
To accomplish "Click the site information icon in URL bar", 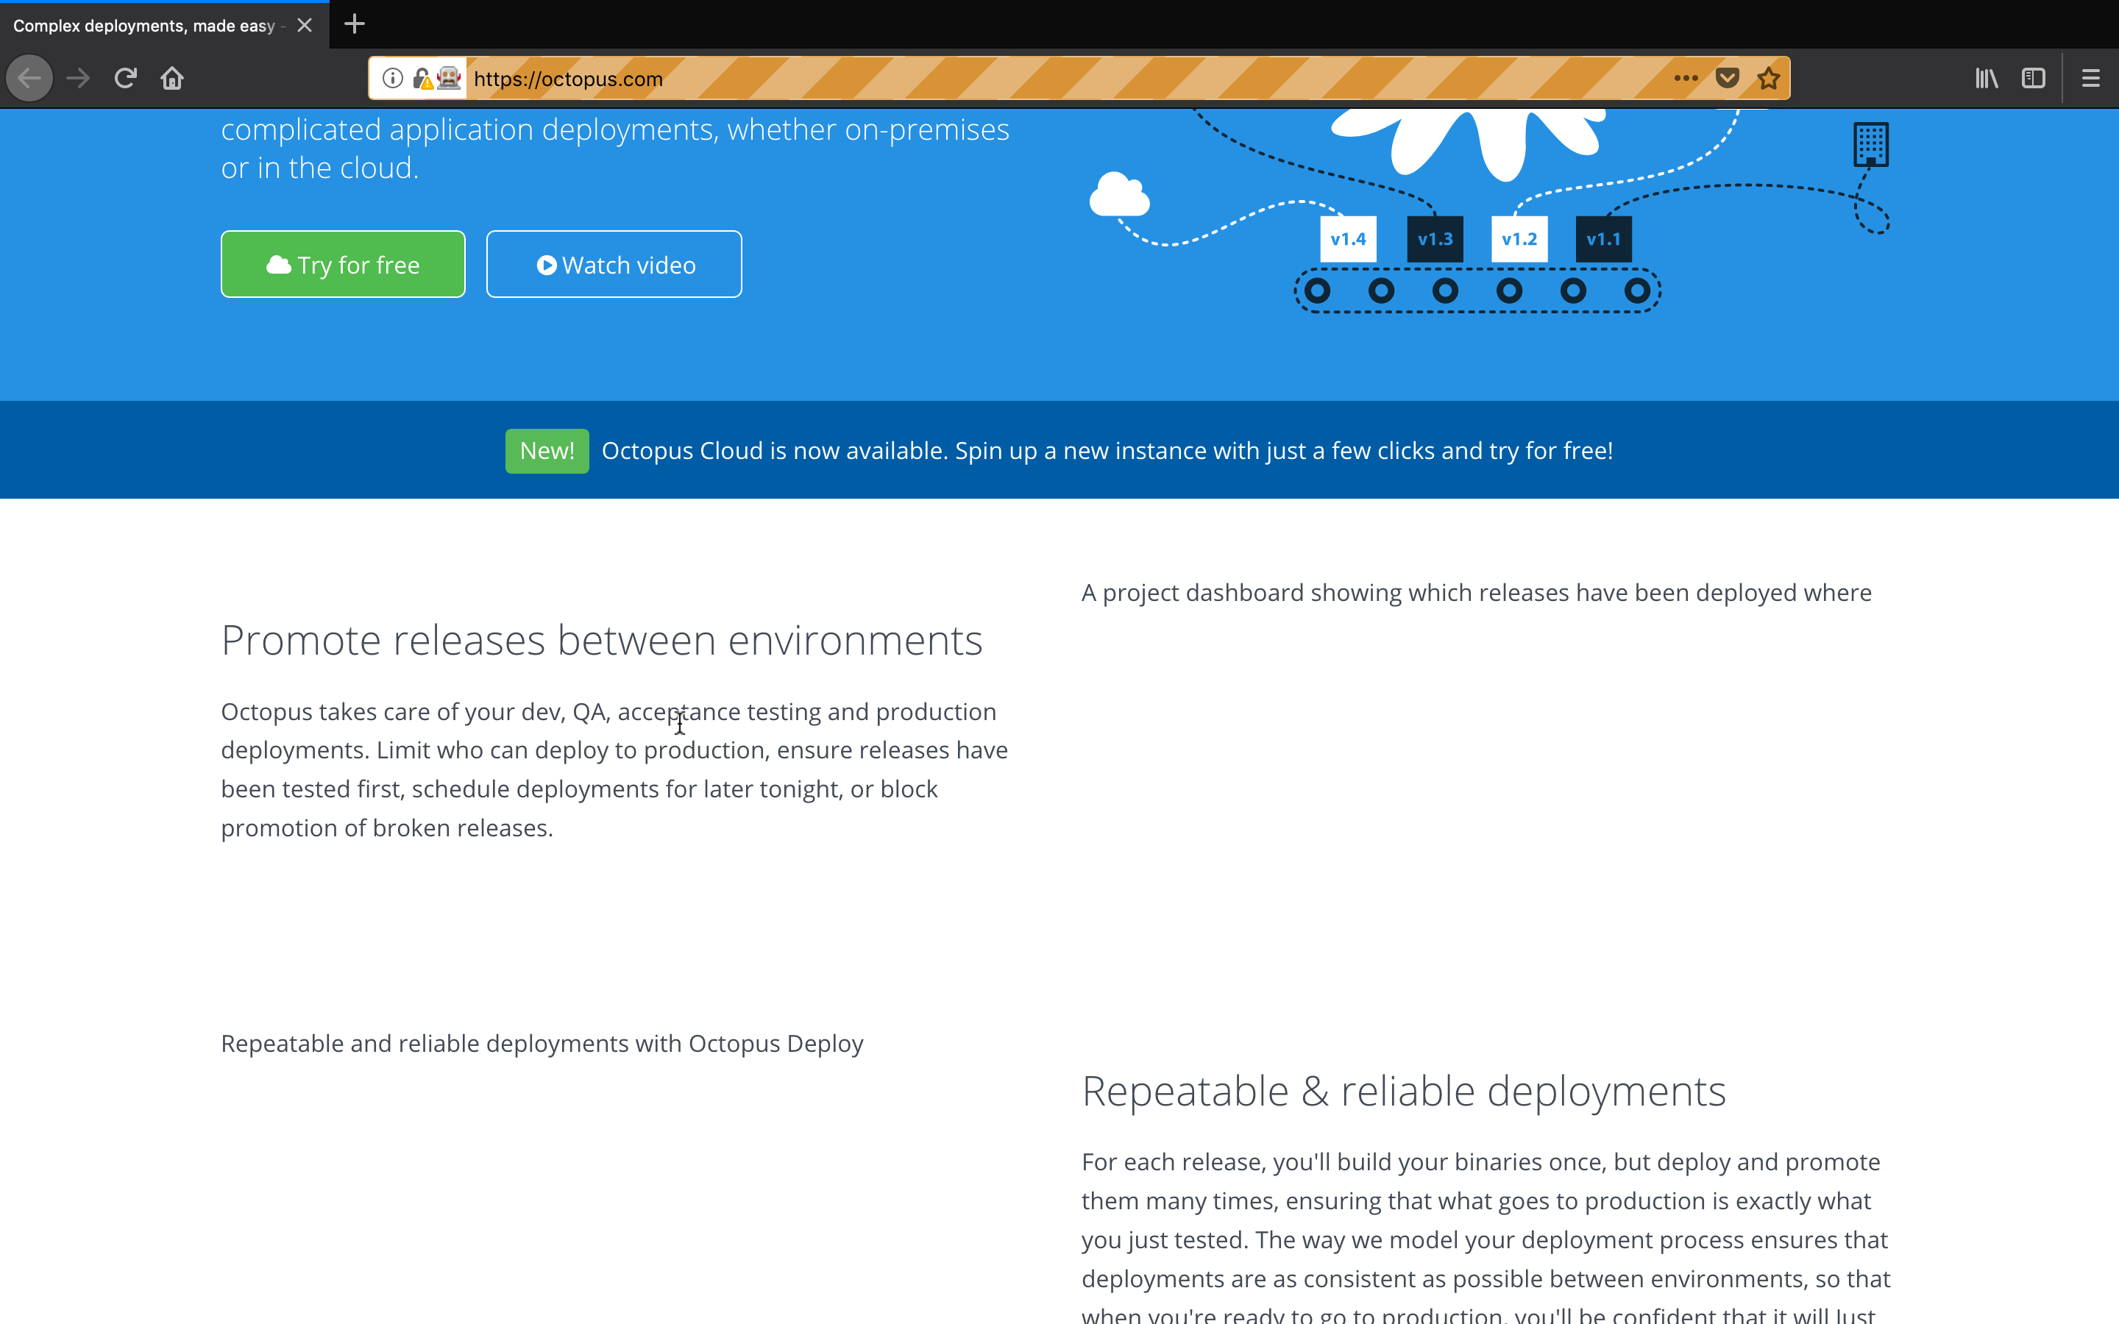I will point(392,79).
